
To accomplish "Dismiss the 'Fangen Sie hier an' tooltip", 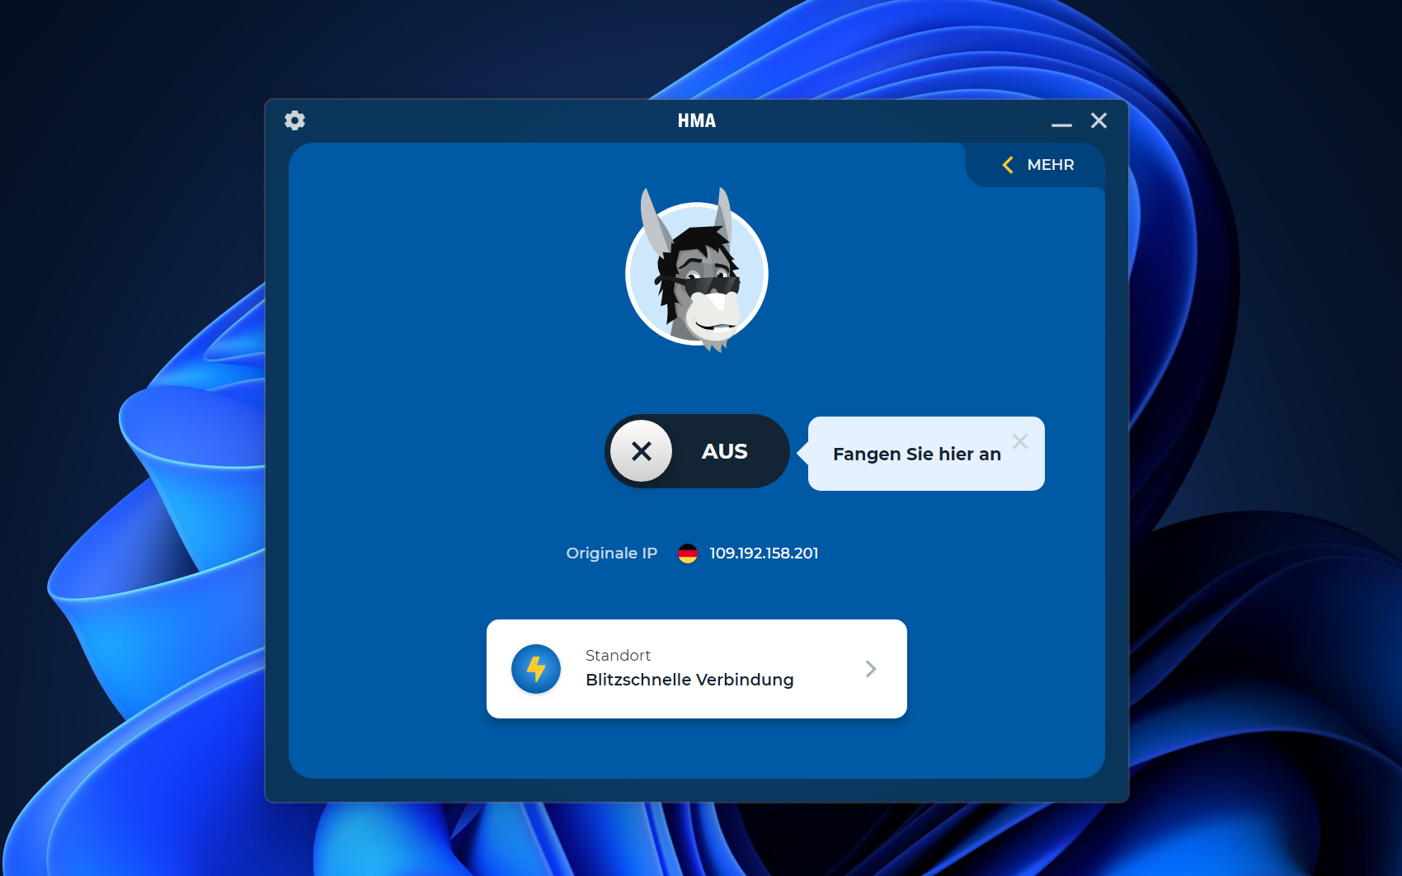I will [1020, 441].
